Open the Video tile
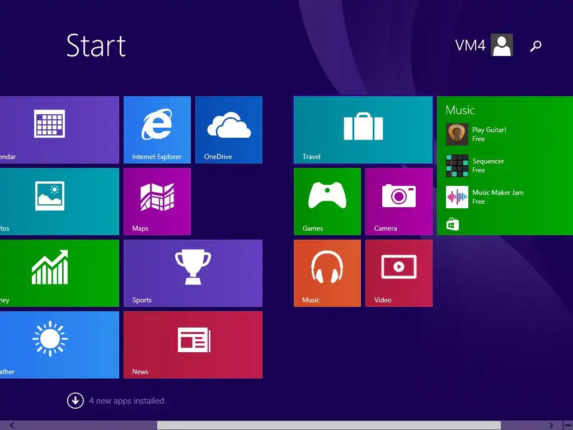 point(399,273)
